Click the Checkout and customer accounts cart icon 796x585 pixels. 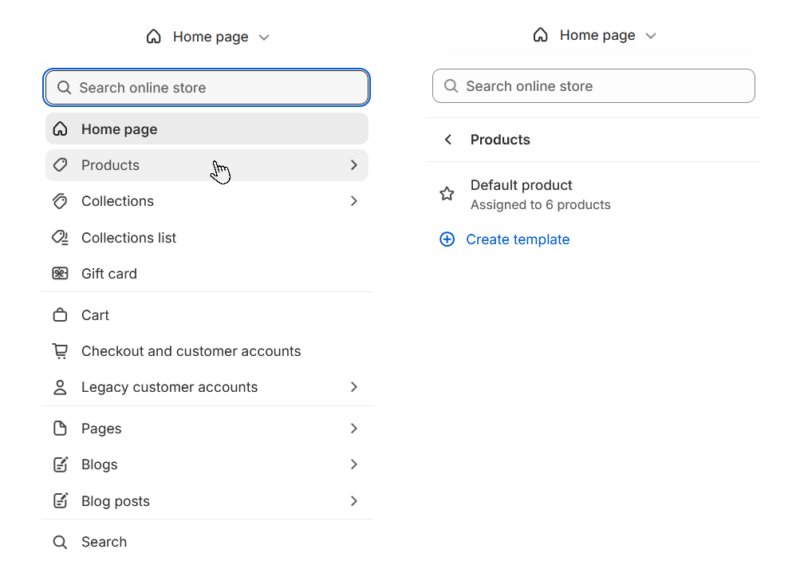[x=60, y=351]
